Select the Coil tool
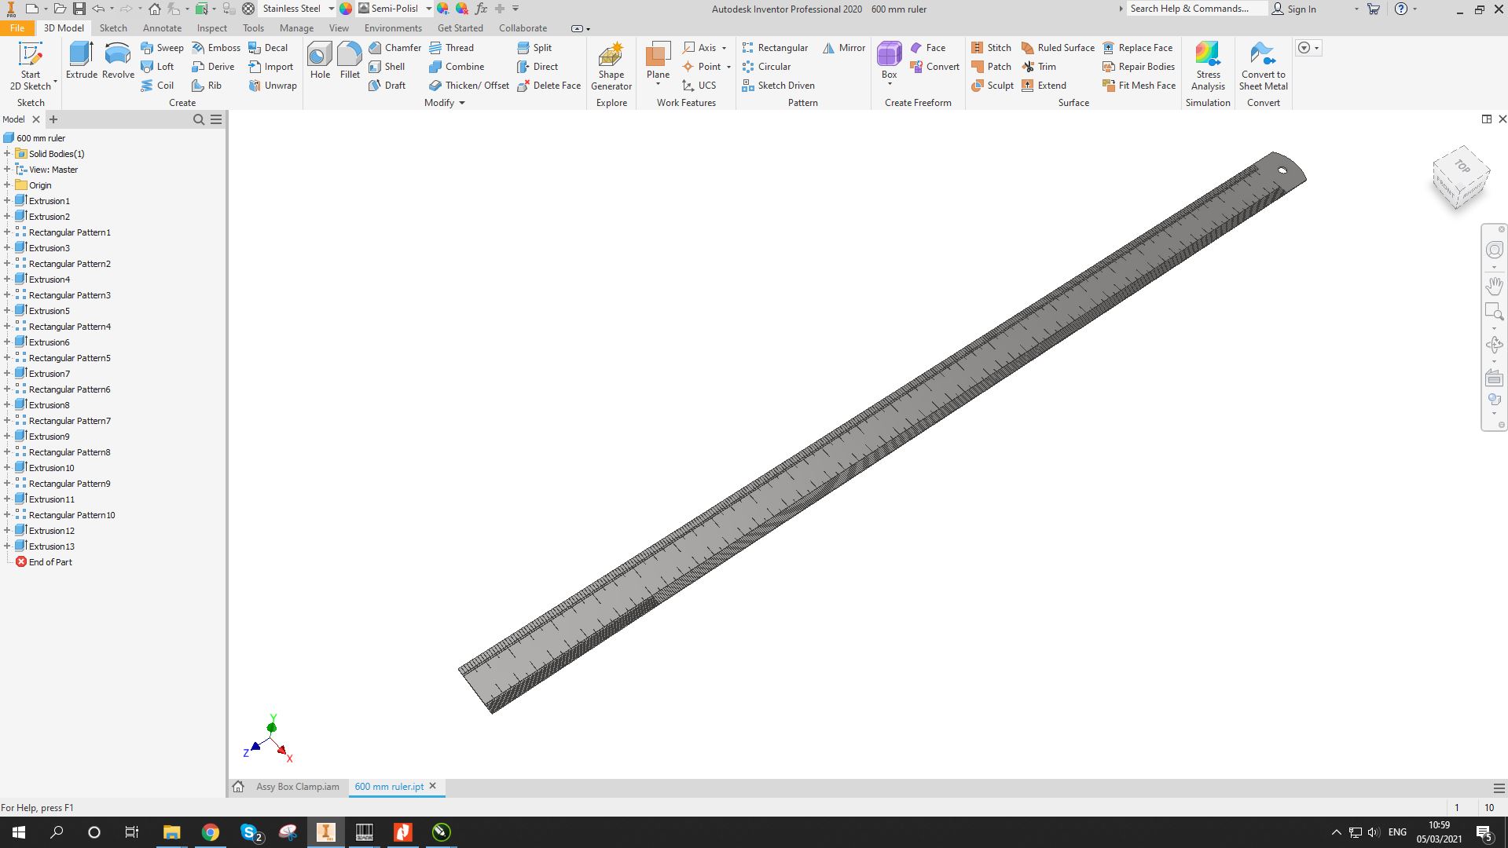The height and width of the screenshot is (848, 1508). [157, 86]
